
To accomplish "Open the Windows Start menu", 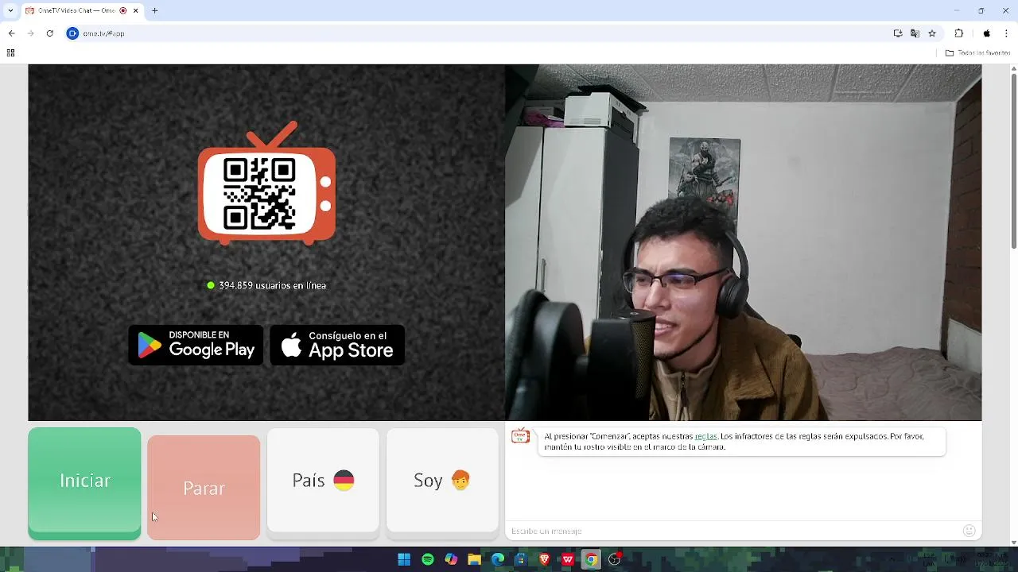I will (404, 559).
